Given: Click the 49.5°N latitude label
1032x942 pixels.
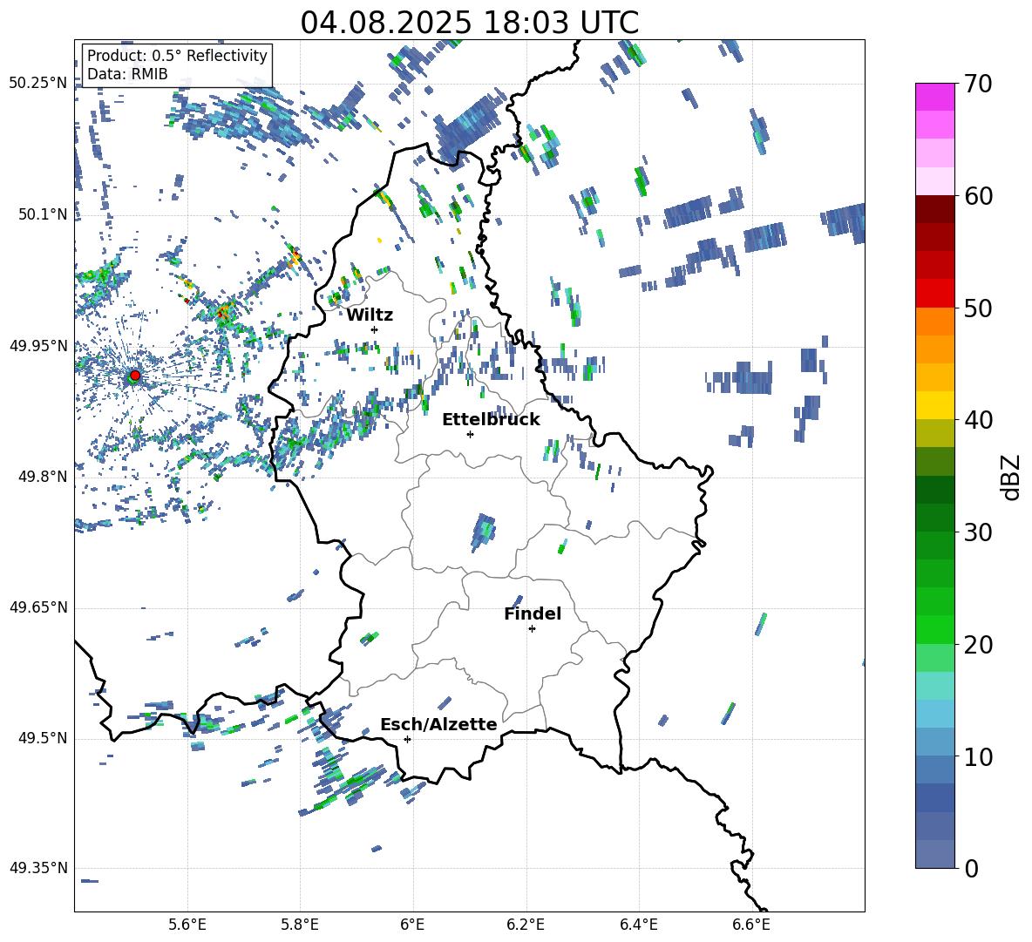Looking at the screenshot, I should [43, 738].
